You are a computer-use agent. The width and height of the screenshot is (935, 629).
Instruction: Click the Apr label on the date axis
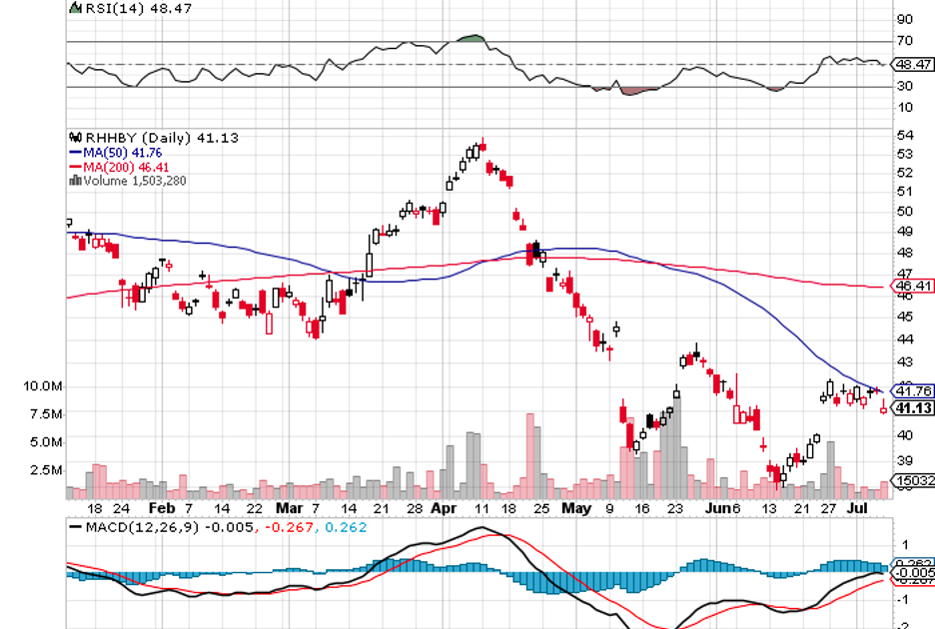(x=444, y=508)
